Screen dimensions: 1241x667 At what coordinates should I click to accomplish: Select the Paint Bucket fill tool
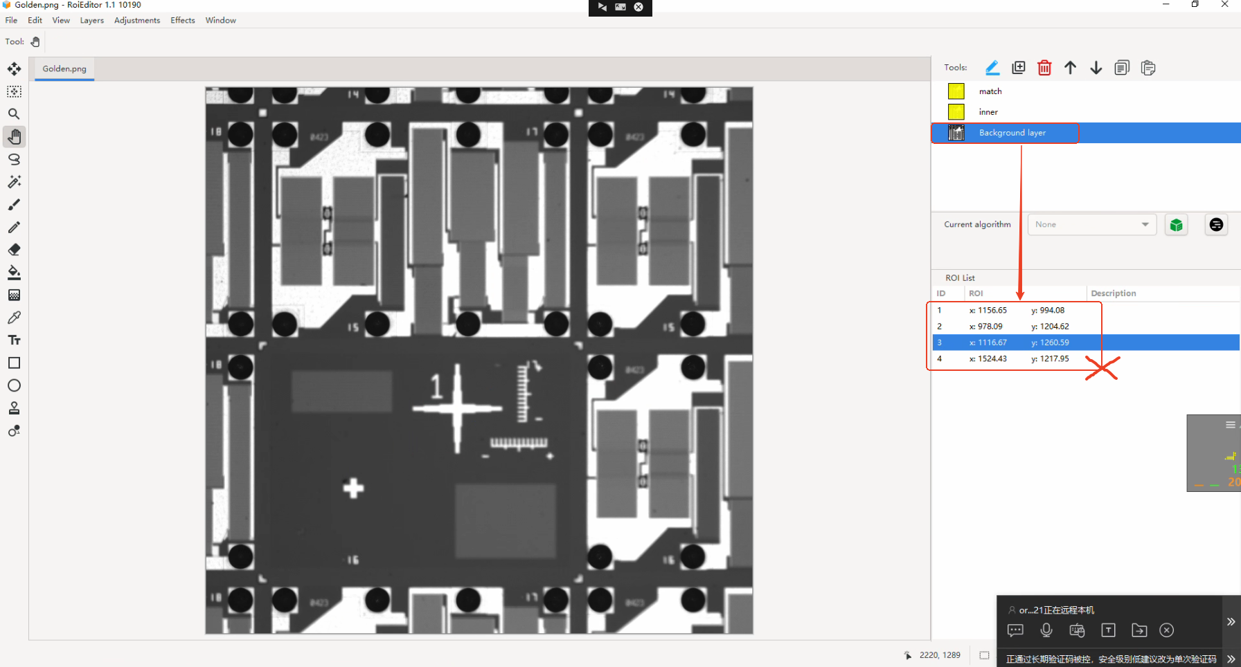pyautogui.click(x=14, y=272)
